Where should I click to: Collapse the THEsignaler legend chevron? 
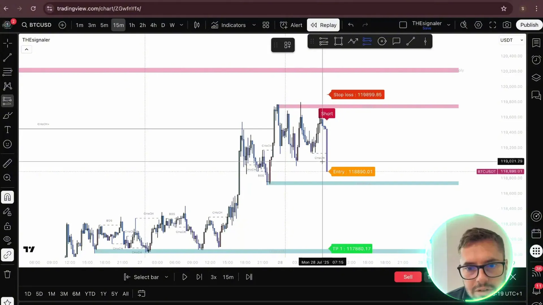point(27,49)
